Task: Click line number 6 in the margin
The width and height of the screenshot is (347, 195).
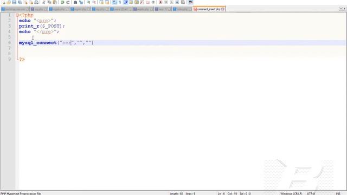Action: pos(10,42)
